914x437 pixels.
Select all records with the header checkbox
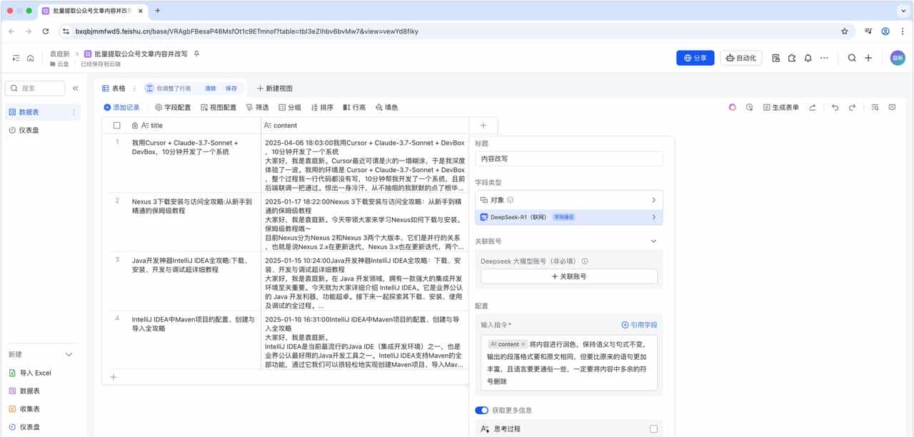point(118,124)
